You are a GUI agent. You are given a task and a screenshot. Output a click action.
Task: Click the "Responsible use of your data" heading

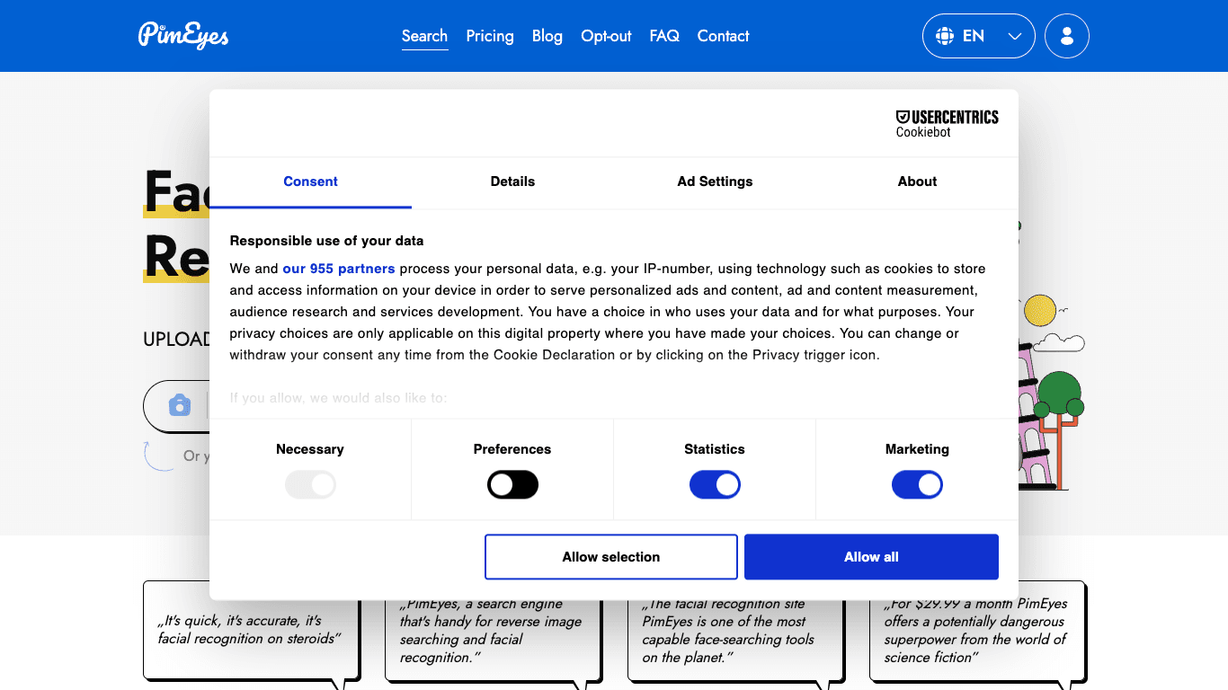tap(326, 241)
